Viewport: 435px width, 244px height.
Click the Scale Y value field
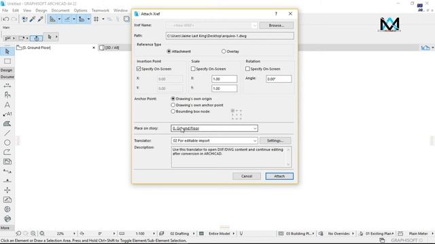pos(224,89)
